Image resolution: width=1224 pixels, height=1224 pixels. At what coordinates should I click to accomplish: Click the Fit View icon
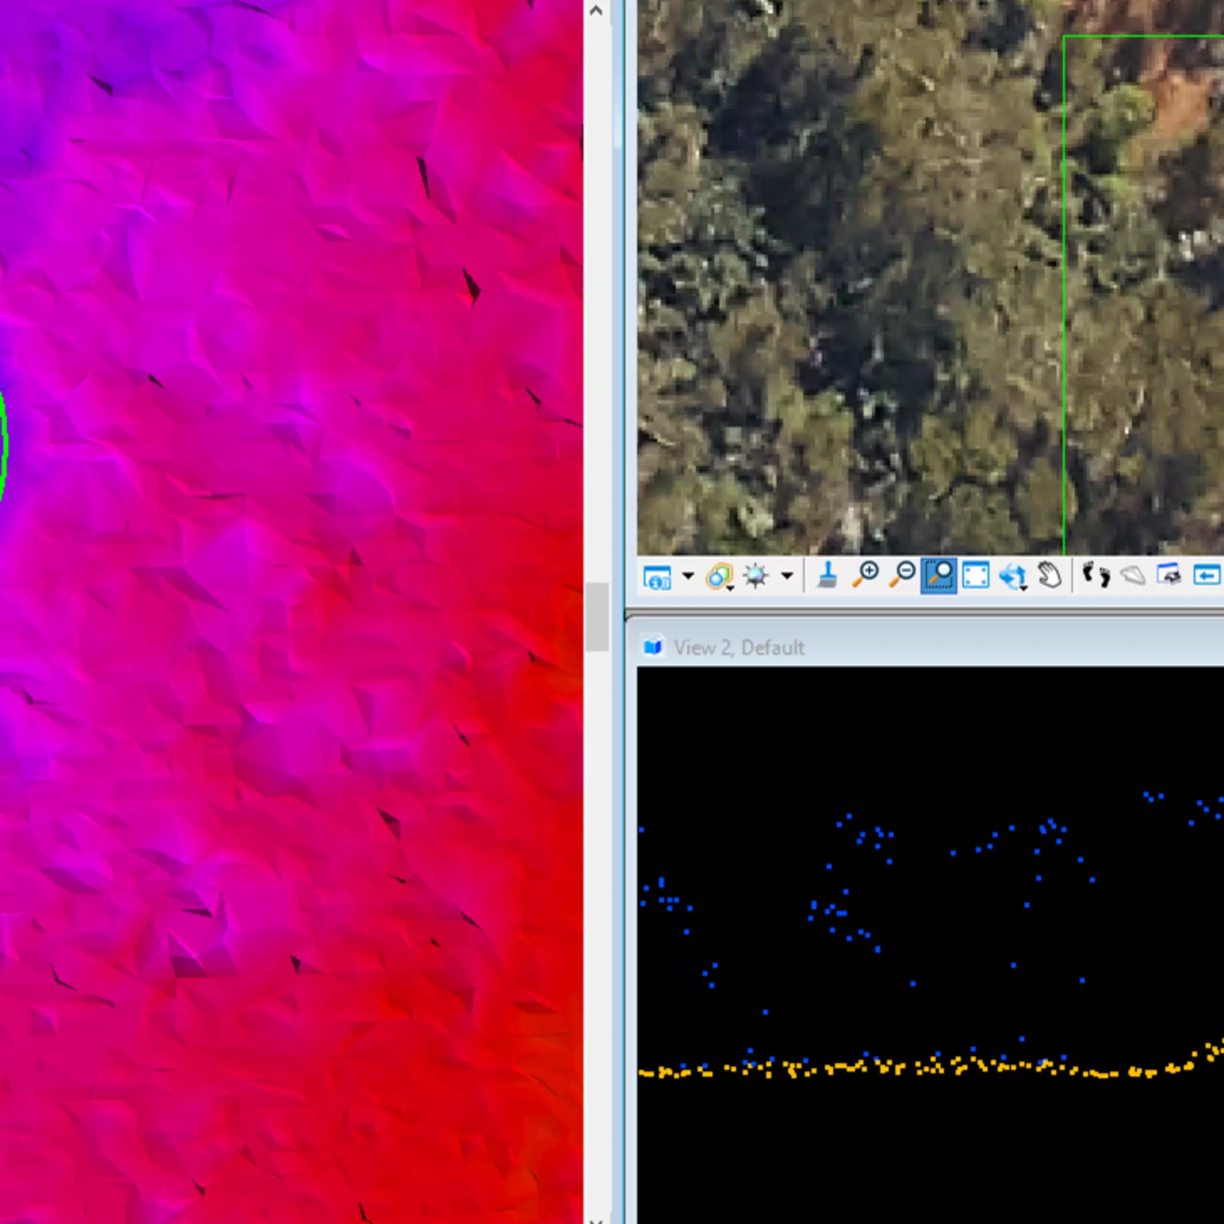tap(976, 576)
